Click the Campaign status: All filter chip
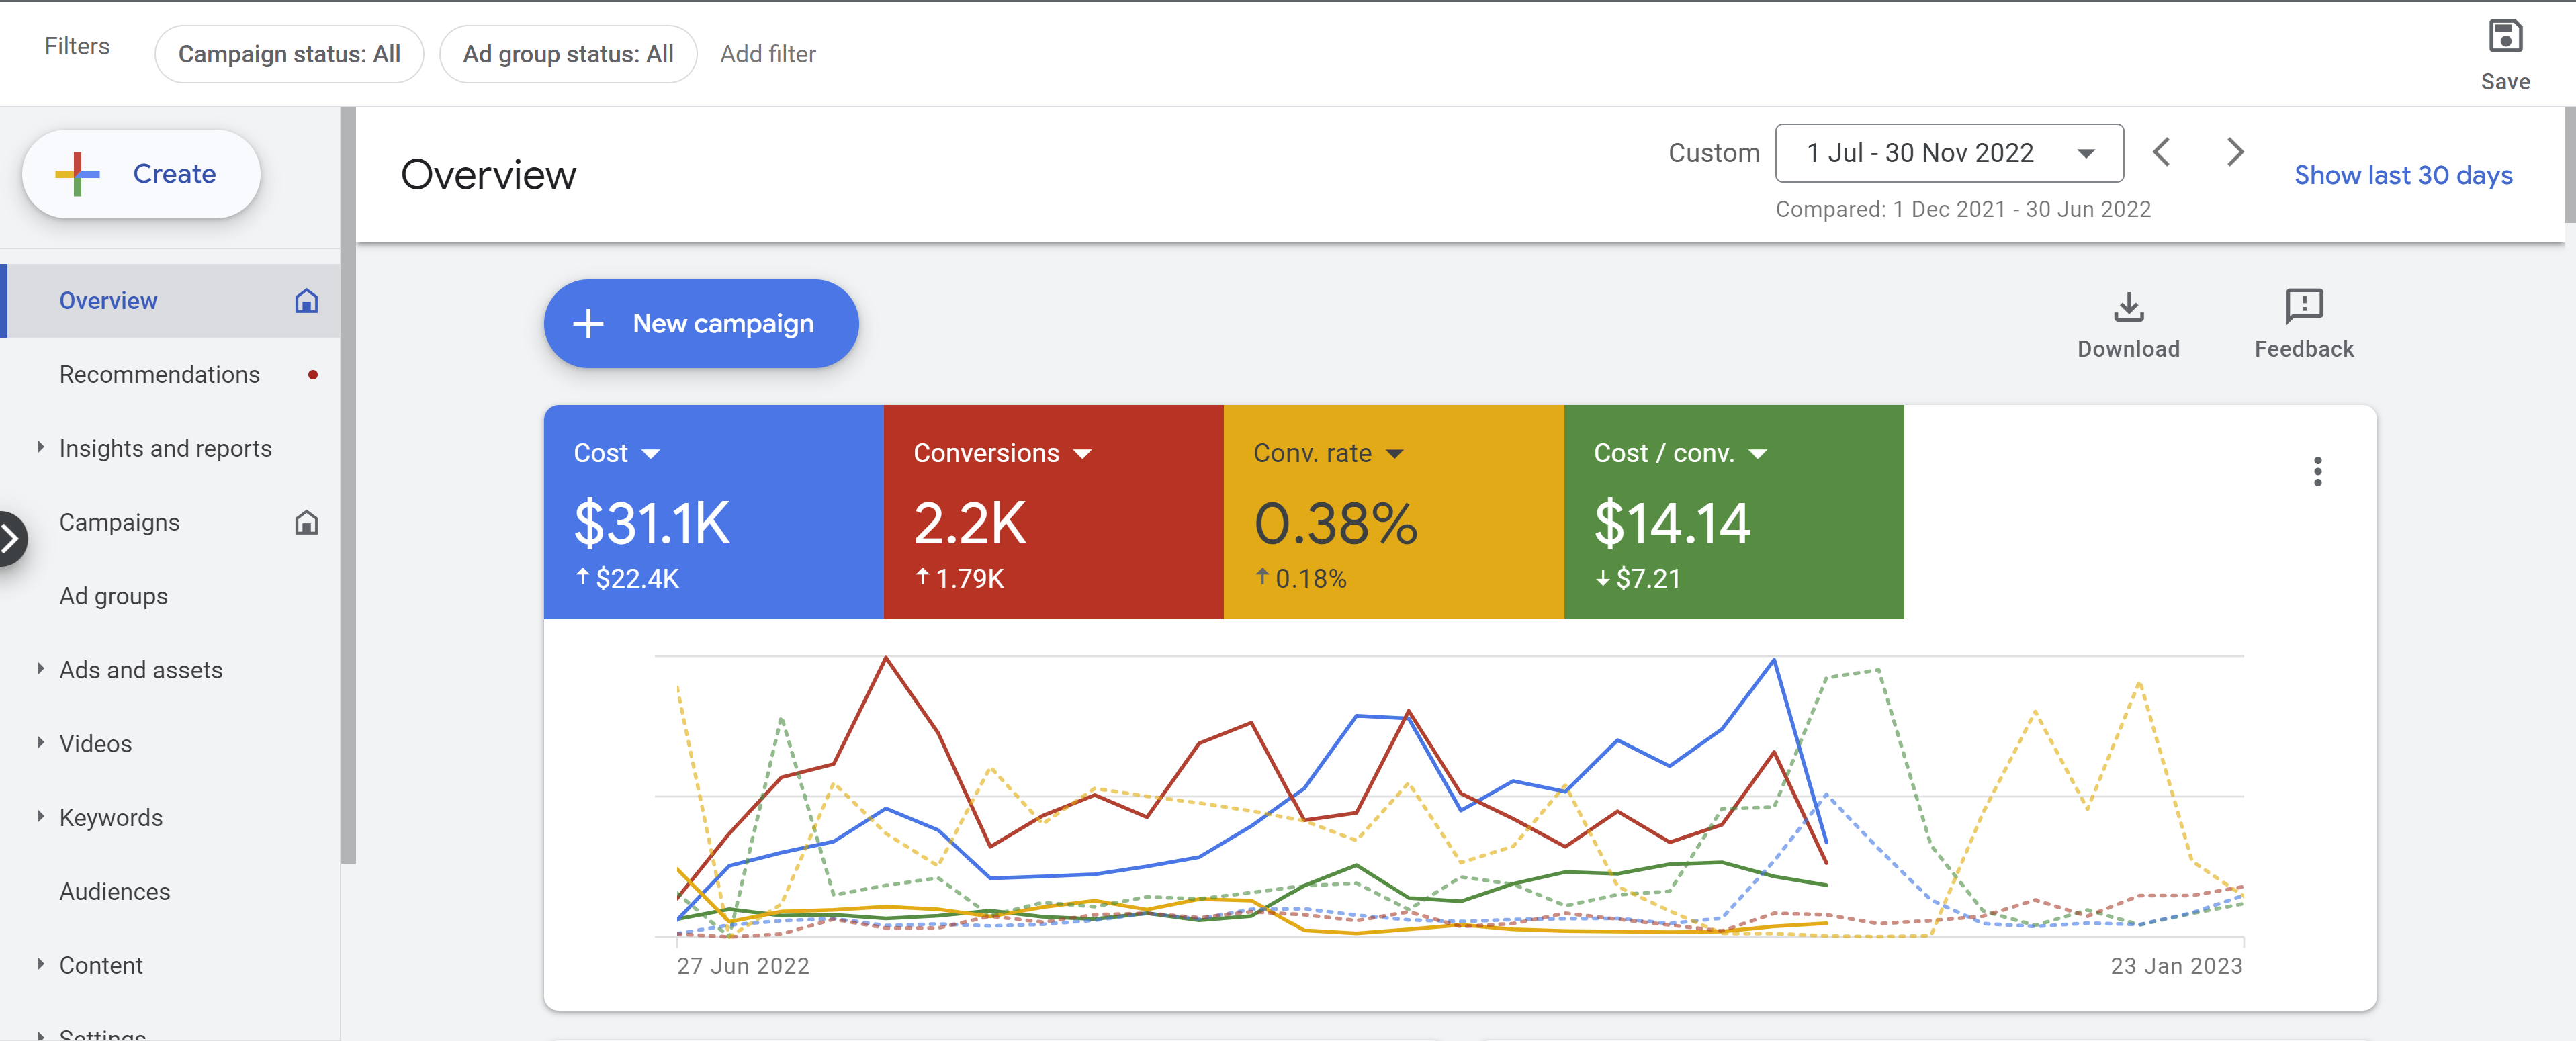 [289, 54]
